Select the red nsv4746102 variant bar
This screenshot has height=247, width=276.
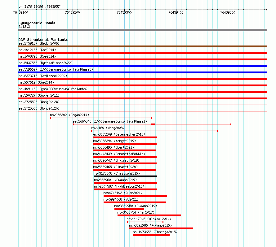tap(135, 196)
